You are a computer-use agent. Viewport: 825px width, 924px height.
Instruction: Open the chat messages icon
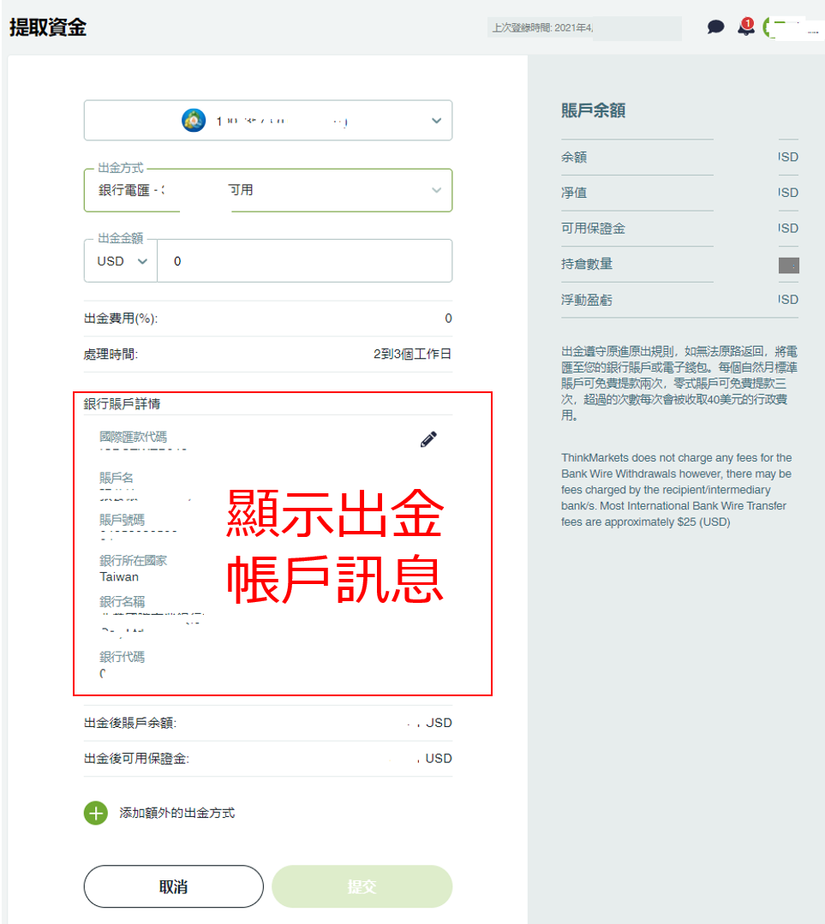(x=715, y=27)
